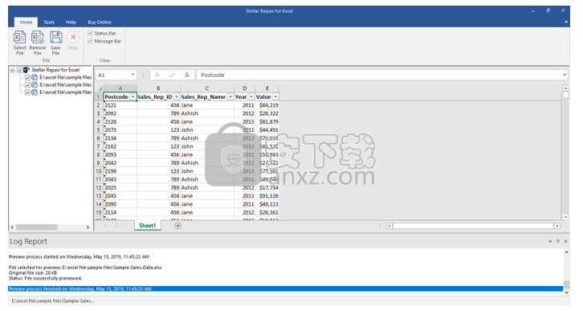
Task: Add a new sheet with plus icon
Action: tap(177, 226)
